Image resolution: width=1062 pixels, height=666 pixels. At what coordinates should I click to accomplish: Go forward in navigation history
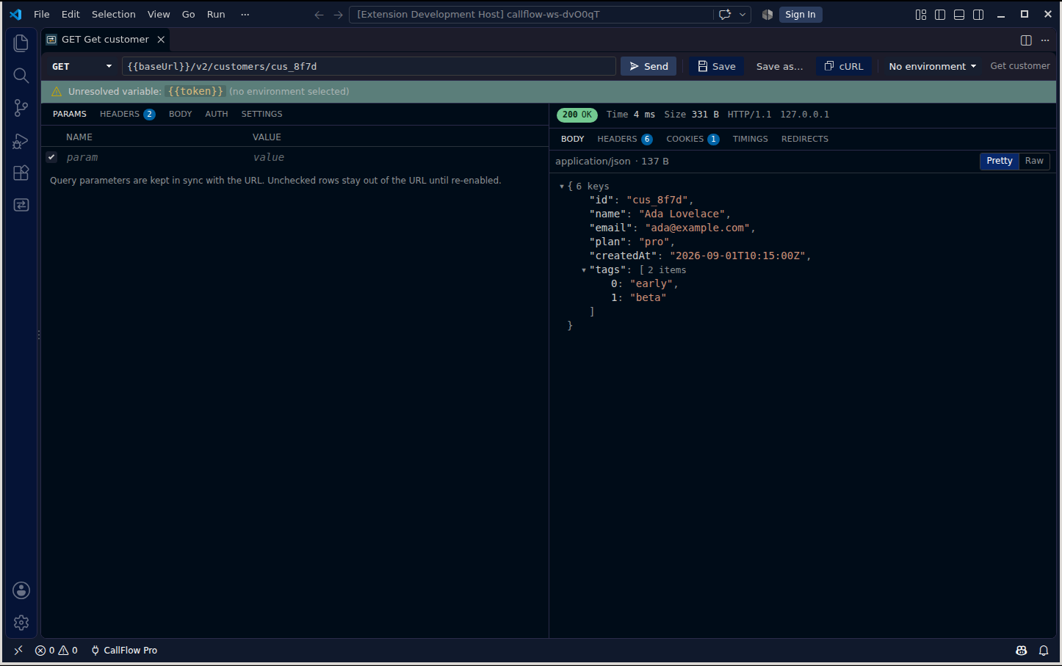tap(338, 15)
